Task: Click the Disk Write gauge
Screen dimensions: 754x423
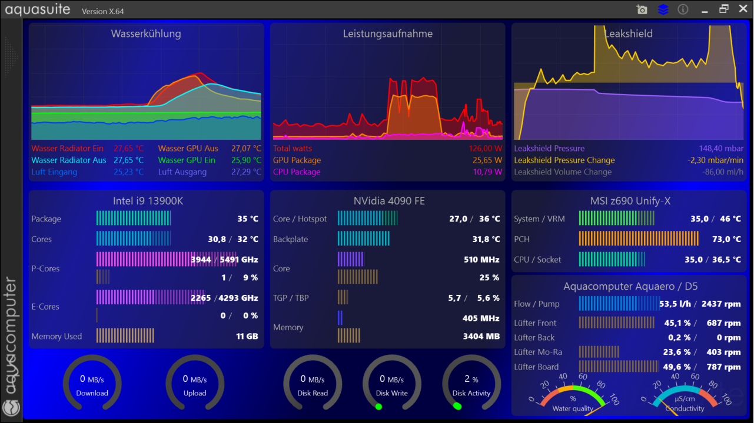Action: (392, 384)
